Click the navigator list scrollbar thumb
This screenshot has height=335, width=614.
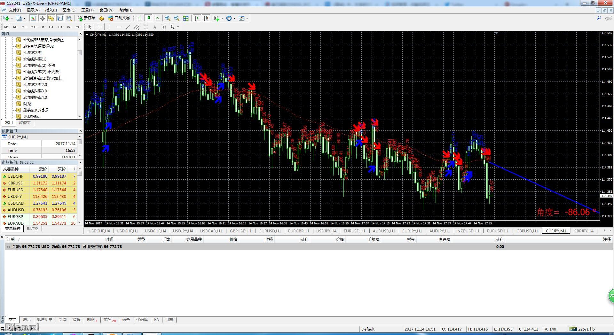[80, 52]
